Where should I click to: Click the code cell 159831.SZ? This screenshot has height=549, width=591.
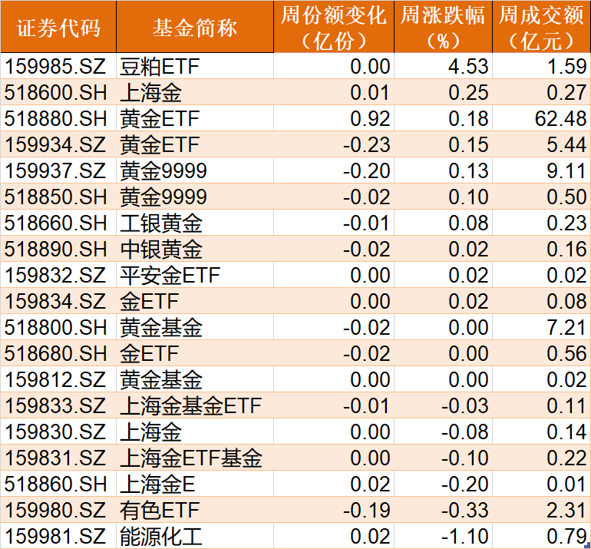coord(55,458)
